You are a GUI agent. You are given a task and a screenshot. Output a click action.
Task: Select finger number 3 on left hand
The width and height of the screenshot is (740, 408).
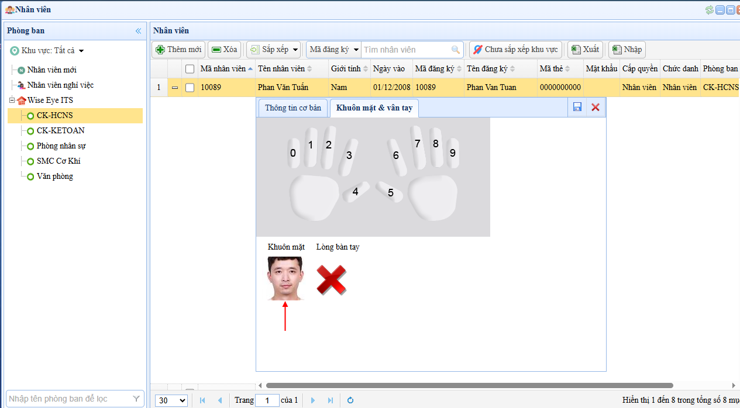349,155
